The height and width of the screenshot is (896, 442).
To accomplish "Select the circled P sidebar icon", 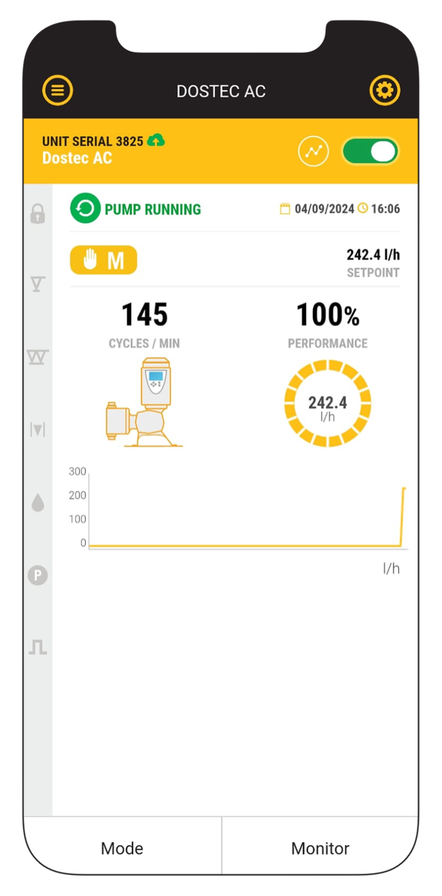I will [x=38, y=575].
